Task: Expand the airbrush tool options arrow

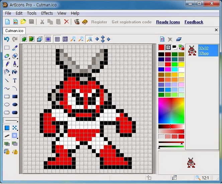Action: 9,74
